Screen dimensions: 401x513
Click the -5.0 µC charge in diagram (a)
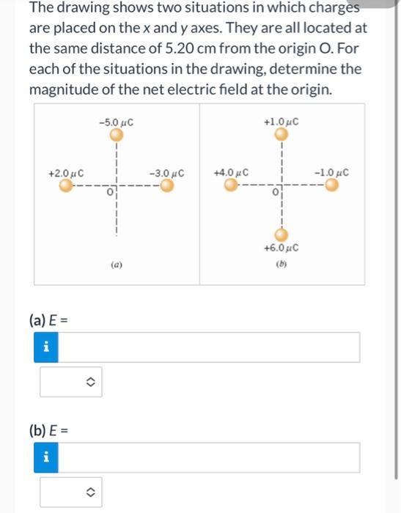click(117, 134)
